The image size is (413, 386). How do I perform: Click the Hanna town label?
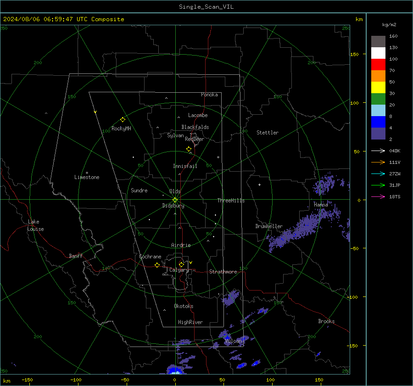(x=321, y=204)
